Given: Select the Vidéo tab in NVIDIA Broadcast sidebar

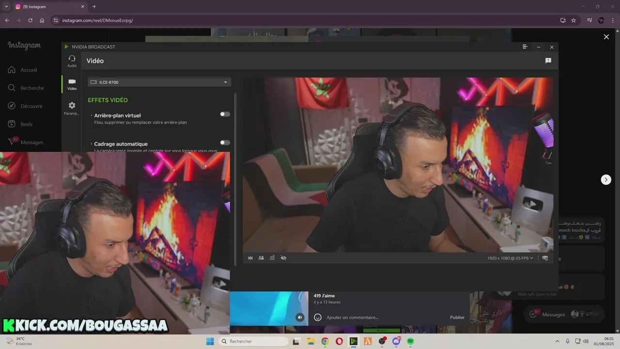Looking at the screenshot, I should (x=72, y=84).
